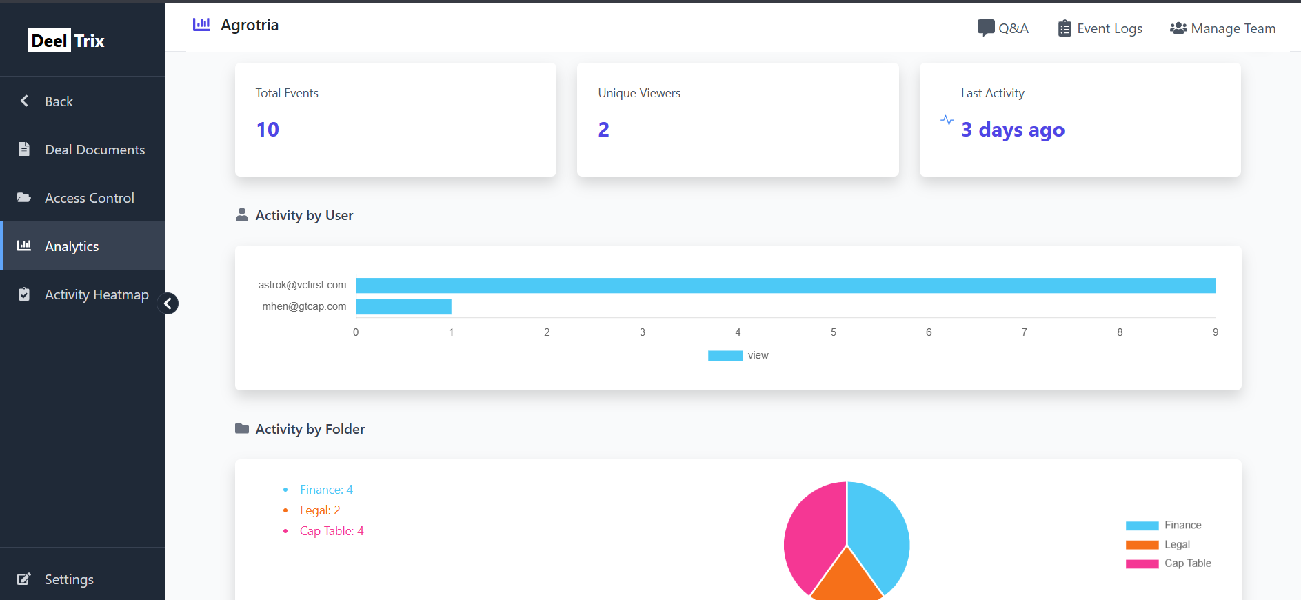The height and width of the screenshot is (600, 1301).
Task: Go Back via sidebar label
Action: click(59, 101)
